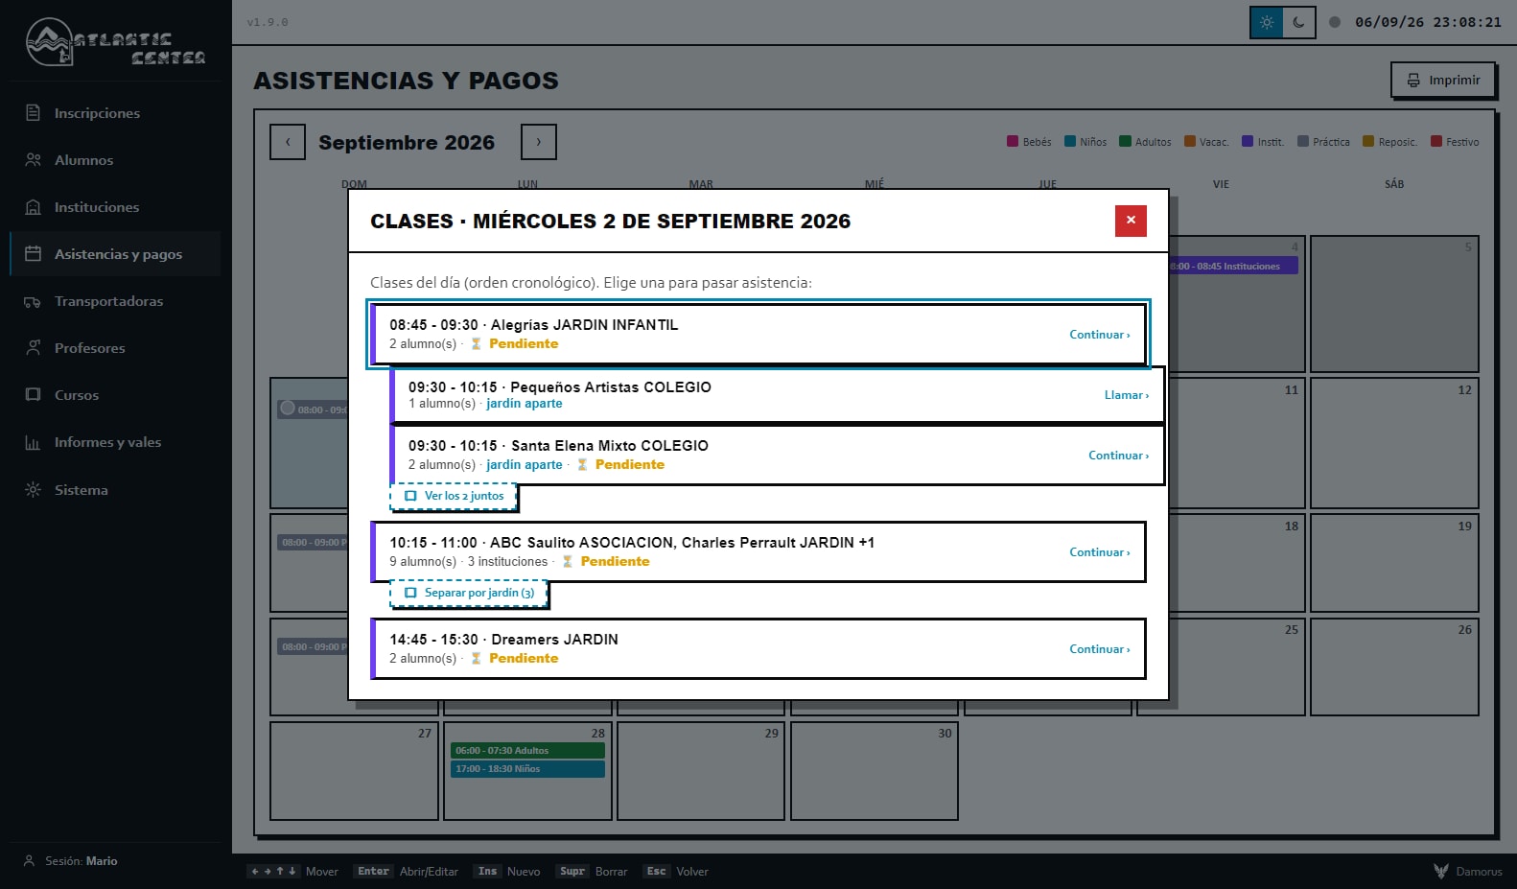Open the 17:00 - 18:30 Niños event
Screen dimensions: 1517x889
point(527,769)
